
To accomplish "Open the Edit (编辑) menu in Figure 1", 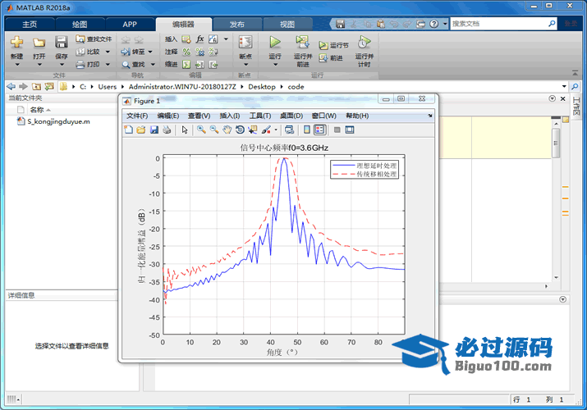I will tap(168, 116).
